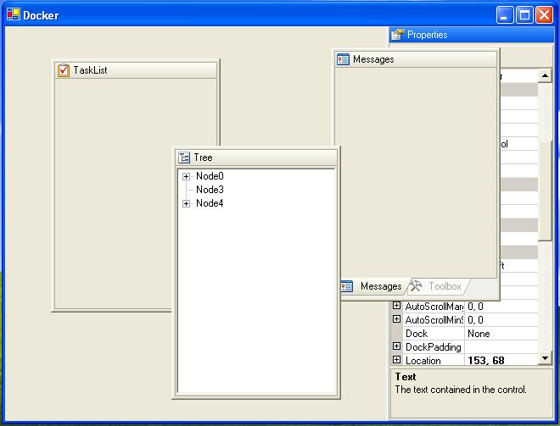The height and width of the screenshot is (426, 560).
Task: Select the DockPadding property name
Action: click(434, 347)
